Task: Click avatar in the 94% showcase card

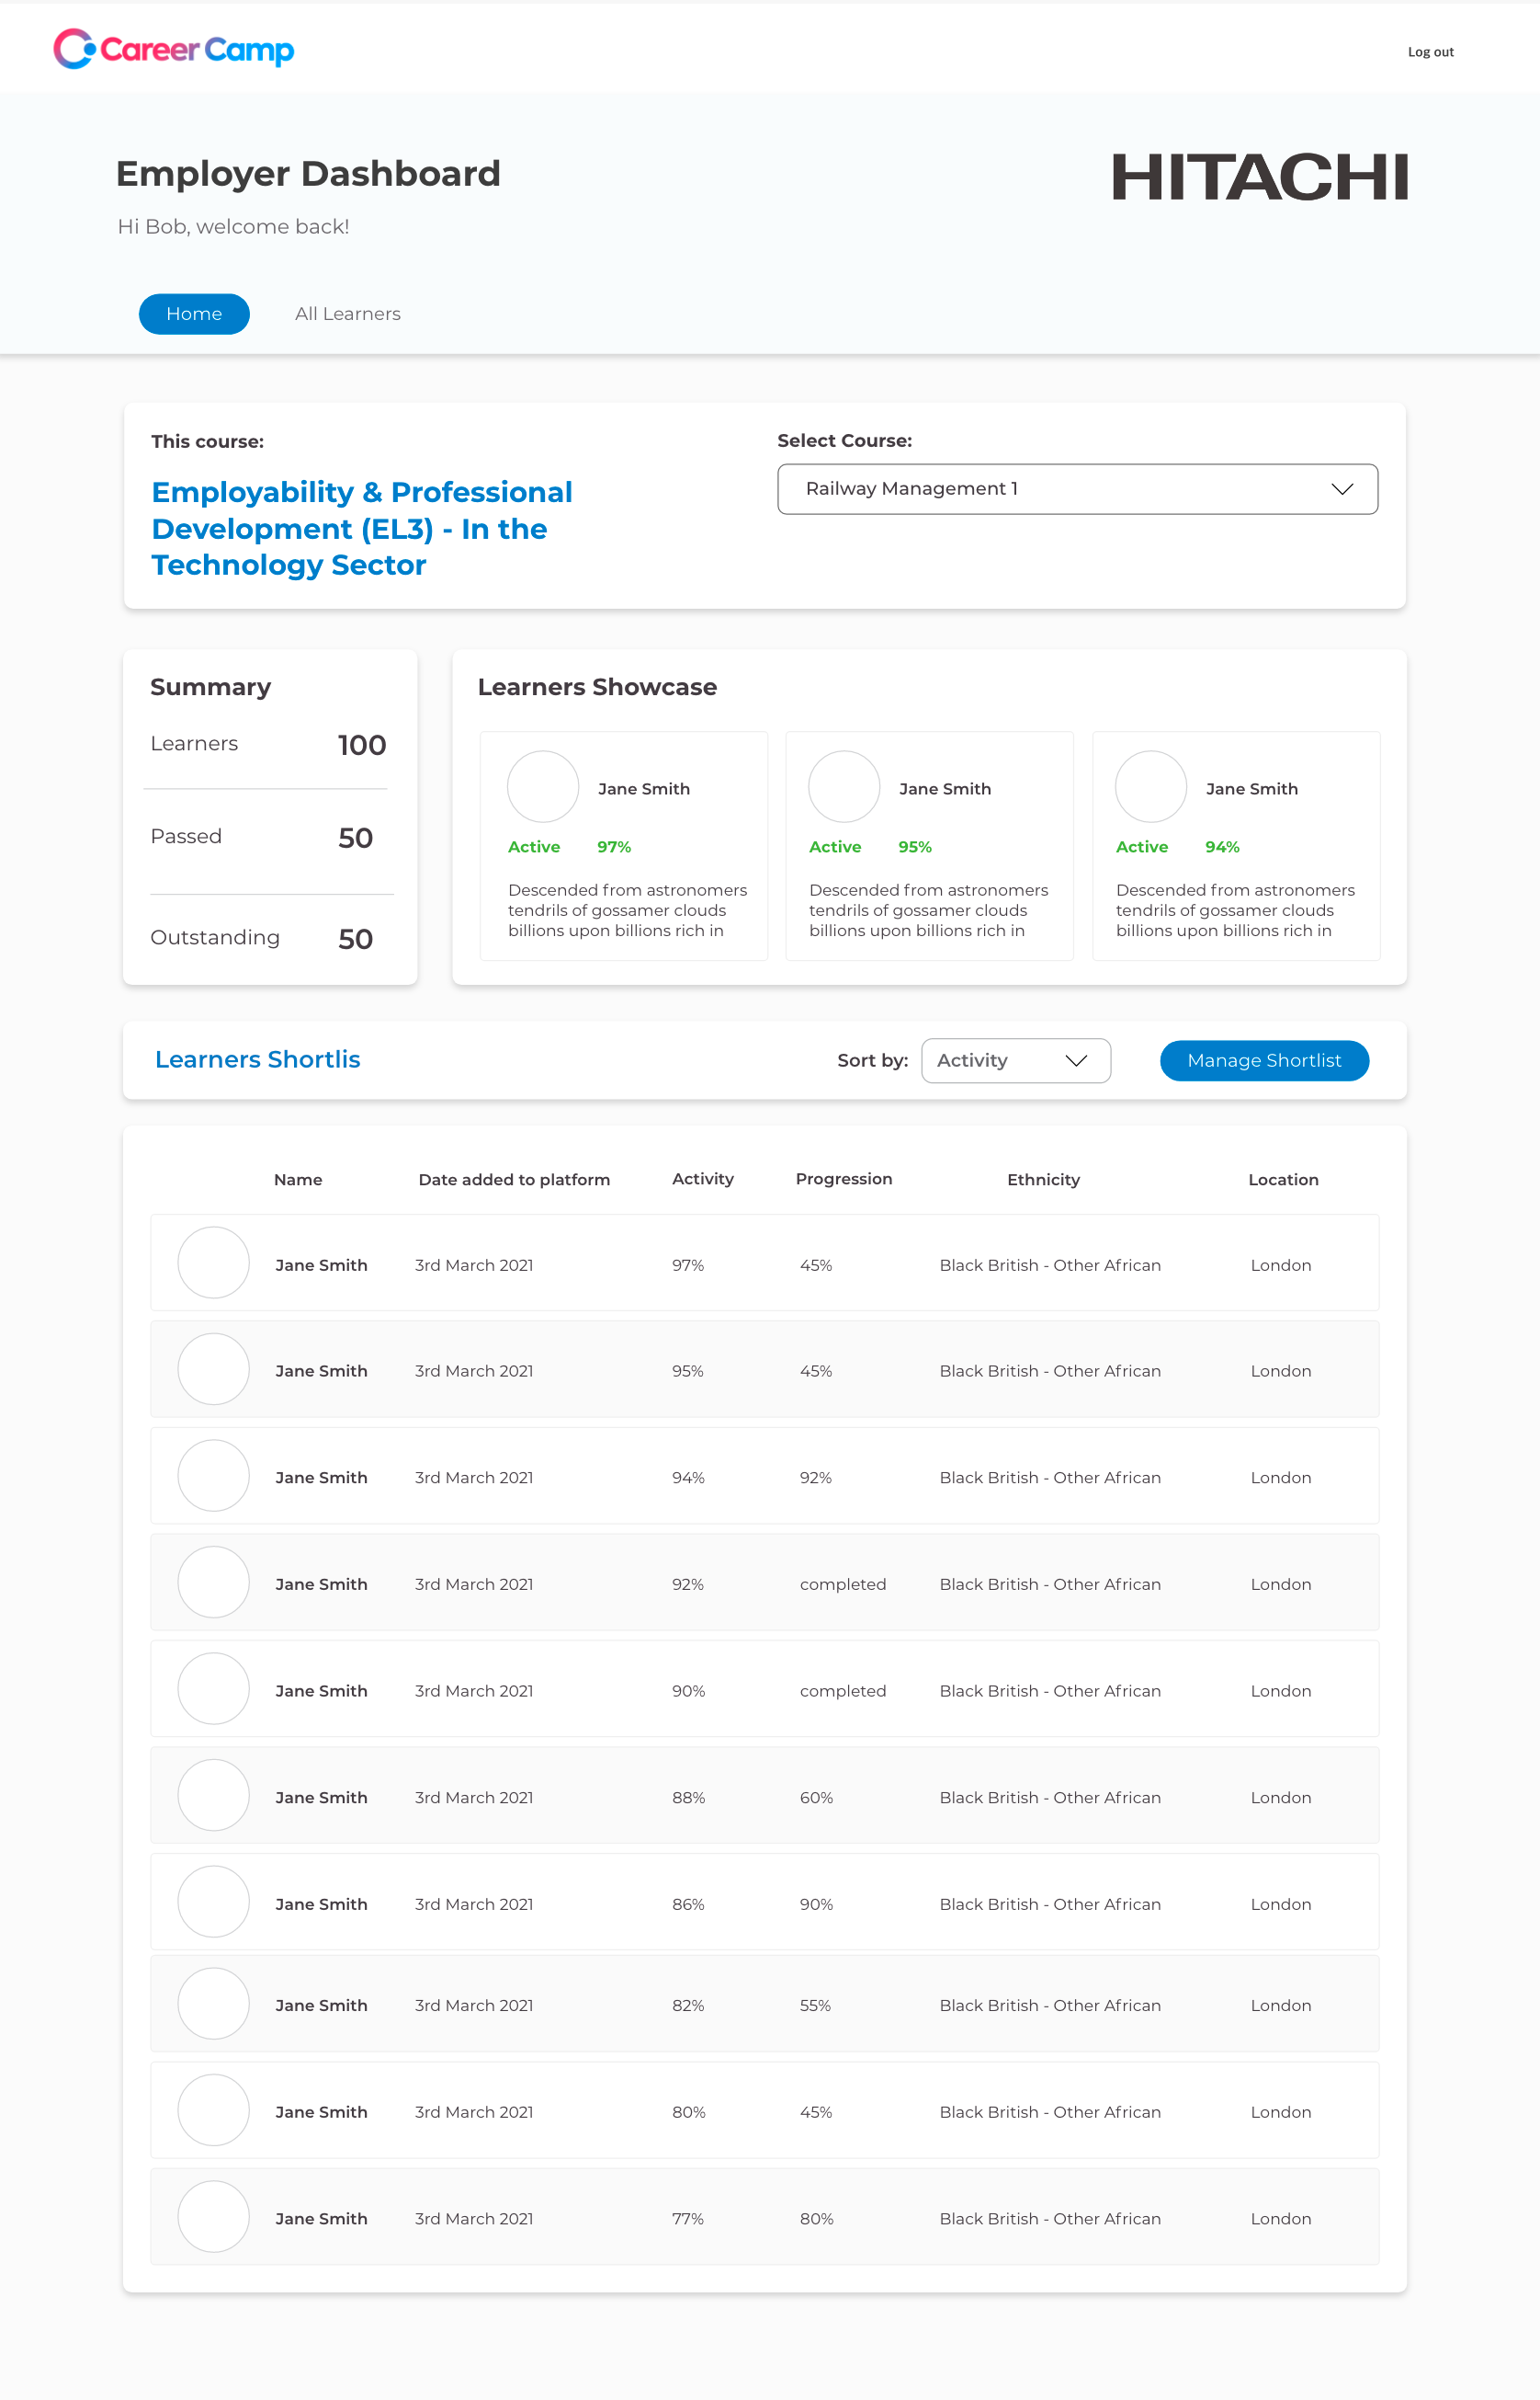Action: (x=1151, y=786)
